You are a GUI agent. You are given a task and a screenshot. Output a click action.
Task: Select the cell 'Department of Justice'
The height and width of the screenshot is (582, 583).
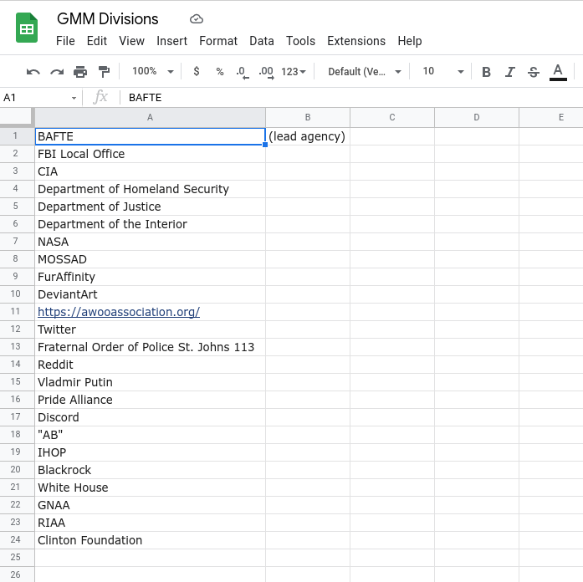pos(150,207)
